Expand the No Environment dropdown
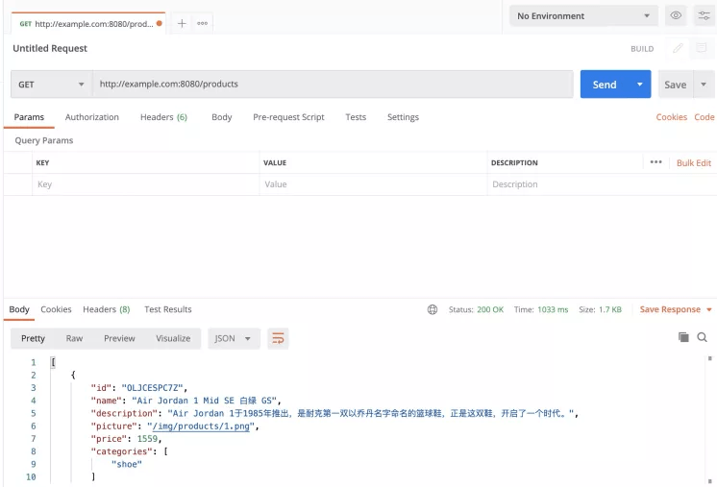This screenshot has width=717, height=487. click(583, 16)
